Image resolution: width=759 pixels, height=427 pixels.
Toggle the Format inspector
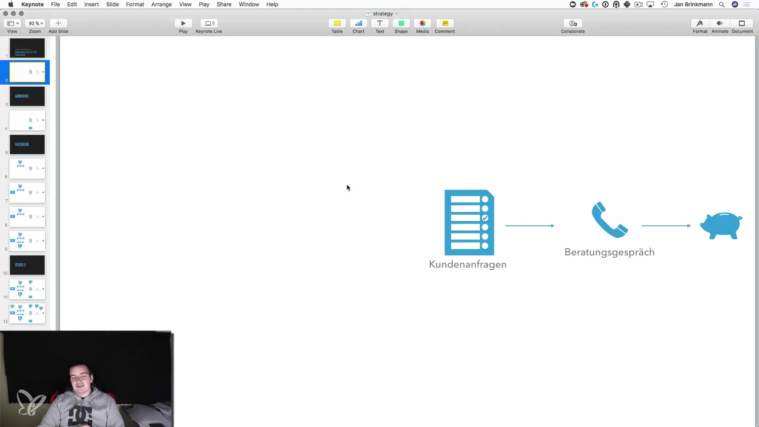click(x=700, y=23)
